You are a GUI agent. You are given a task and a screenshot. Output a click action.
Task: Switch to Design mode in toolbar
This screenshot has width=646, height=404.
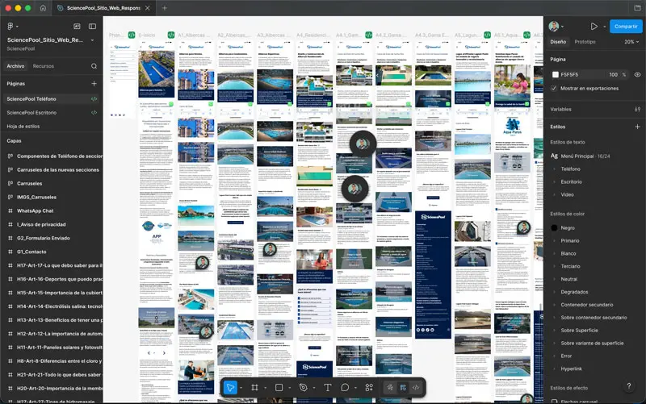point(403,388)
